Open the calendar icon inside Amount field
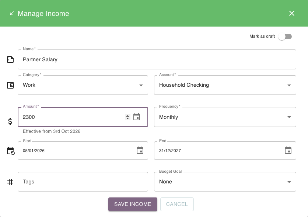This screenshot has height=217, width=308. coord(137,117)
